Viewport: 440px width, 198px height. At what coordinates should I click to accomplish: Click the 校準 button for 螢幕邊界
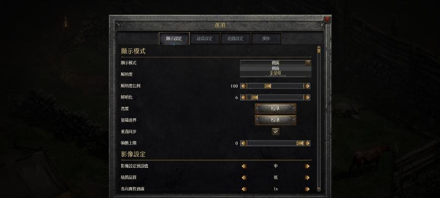[276, 120]
